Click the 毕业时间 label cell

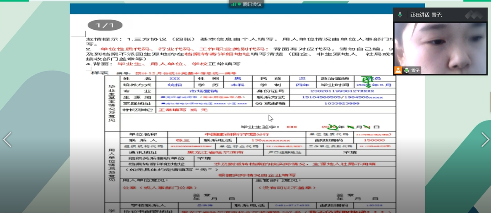335,85
